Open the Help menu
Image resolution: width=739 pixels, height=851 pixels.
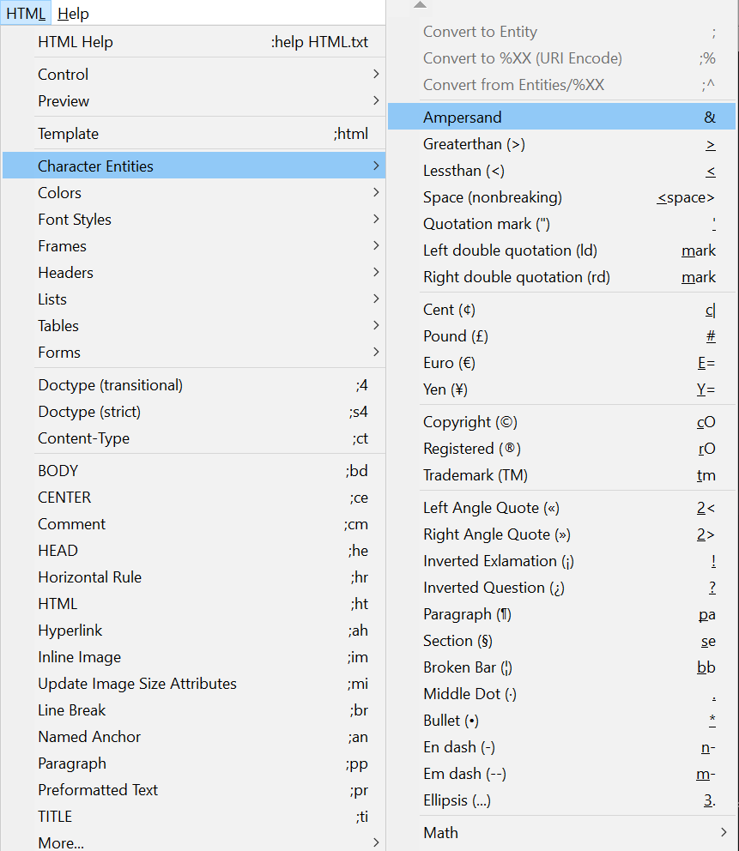(x=74, y=13)
